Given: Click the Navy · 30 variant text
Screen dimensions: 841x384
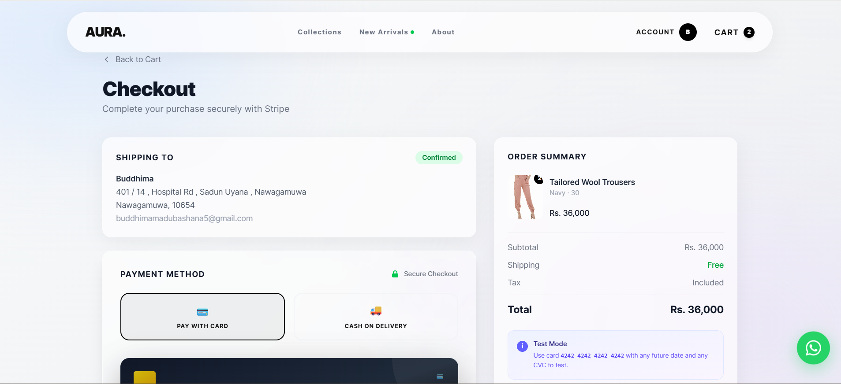Looking at the screenshot, I should 564,193.
